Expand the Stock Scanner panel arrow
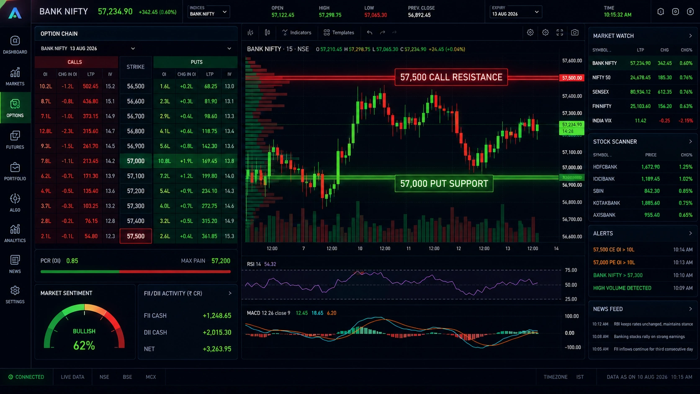 pos(690,142)
